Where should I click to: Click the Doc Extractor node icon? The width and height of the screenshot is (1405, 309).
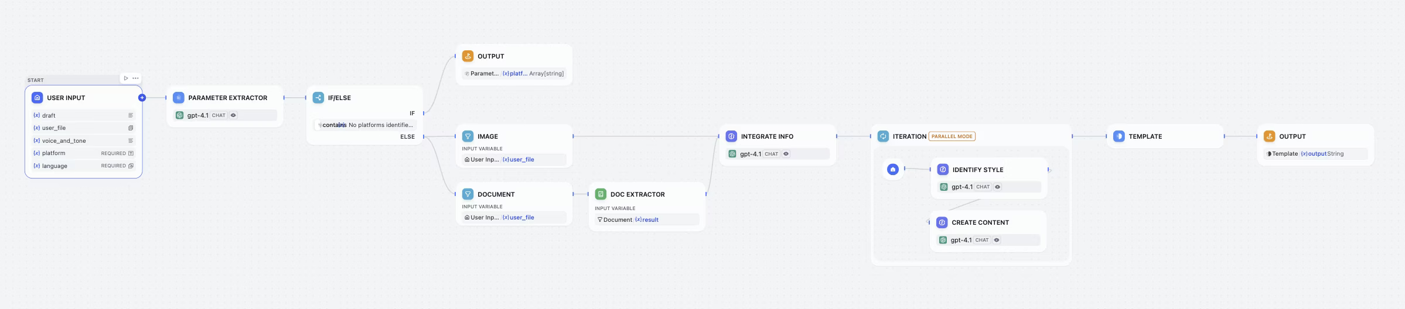[x=601, y=194]
